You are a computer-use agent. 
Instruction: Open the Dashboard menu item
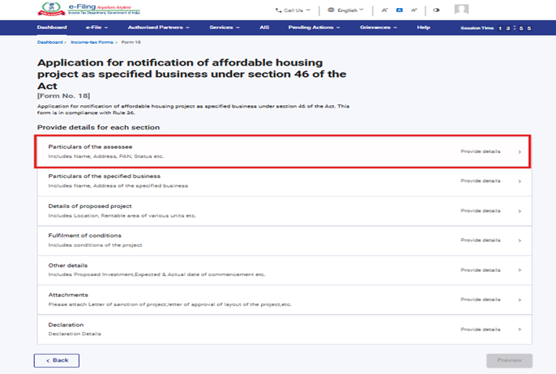[52, 28]
